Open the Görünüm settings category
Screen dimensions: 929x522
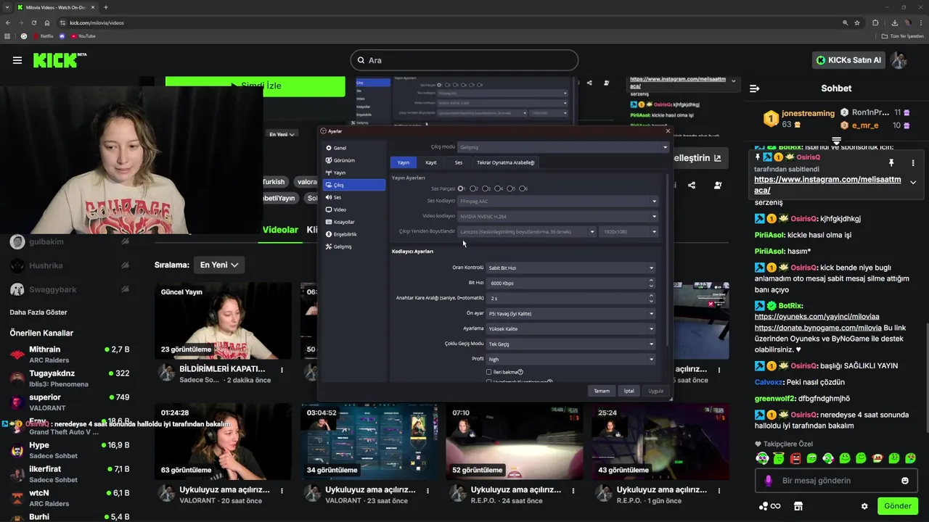coord(354,160)
